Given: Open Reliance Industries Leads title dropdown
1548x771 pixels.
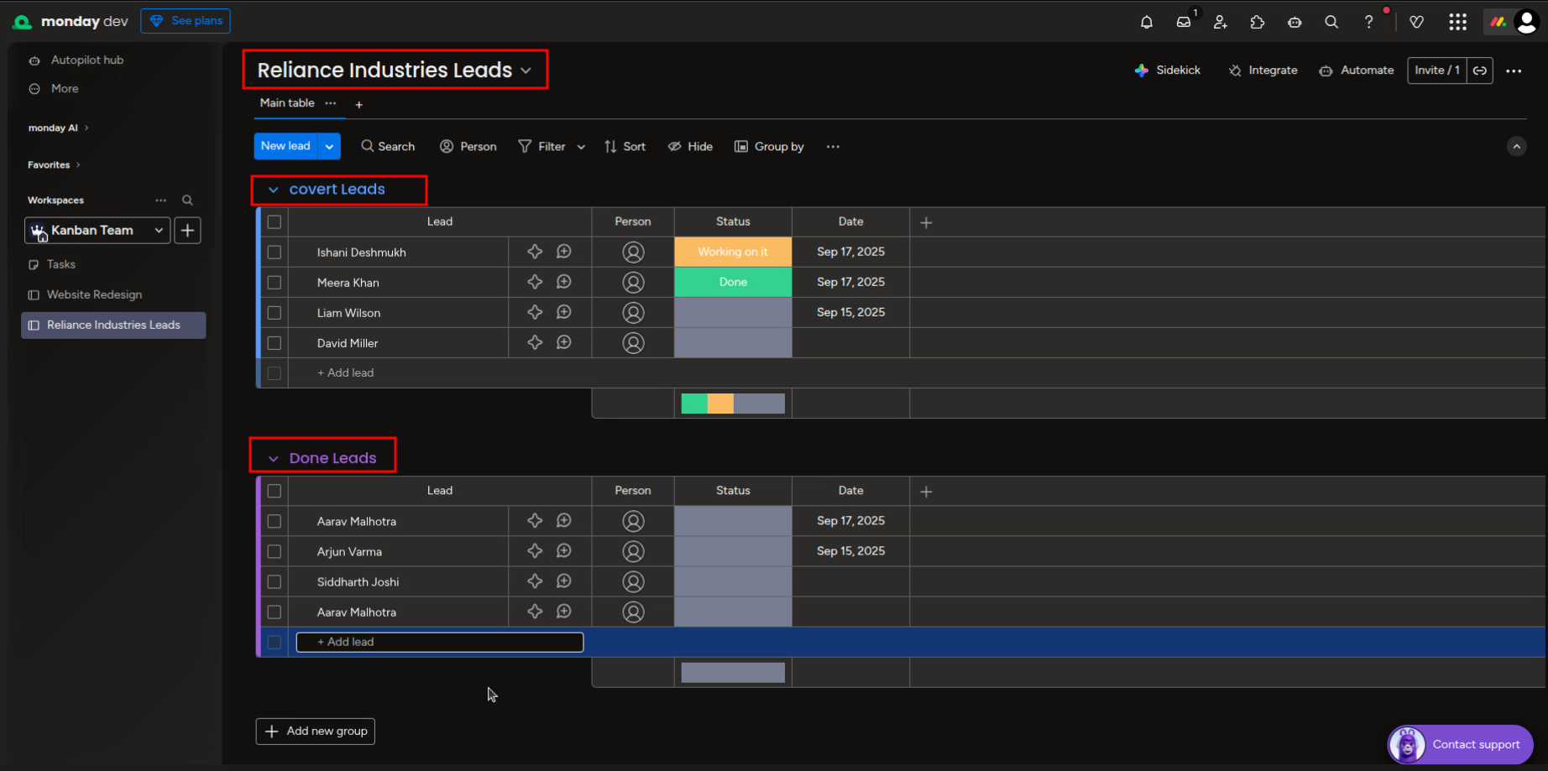Looking at the screenshot, I should coord(526,70).
